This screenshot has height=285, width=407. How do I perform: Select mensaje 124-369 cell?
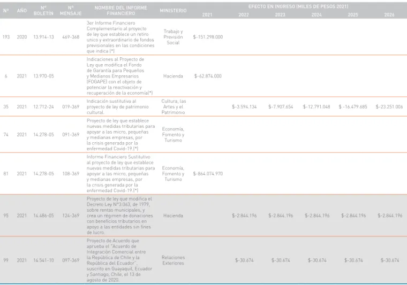pos(71,216)
